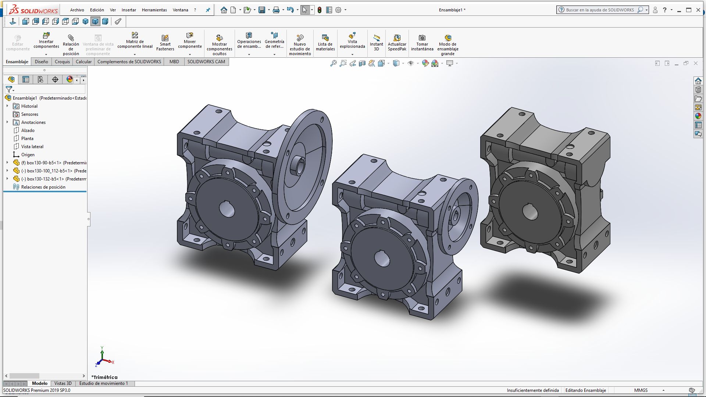Activate Instant 3D tool
This screenshot has width=706, height=397.
click(x=376, y=38)
